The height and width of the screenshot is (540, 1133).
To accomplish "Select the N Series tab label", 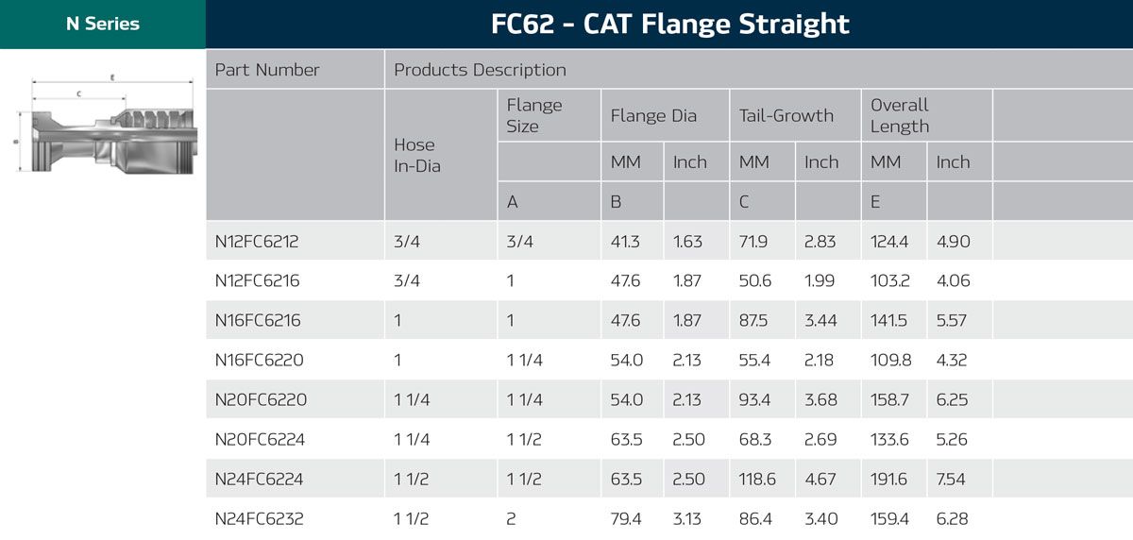I will coord(102,25).
